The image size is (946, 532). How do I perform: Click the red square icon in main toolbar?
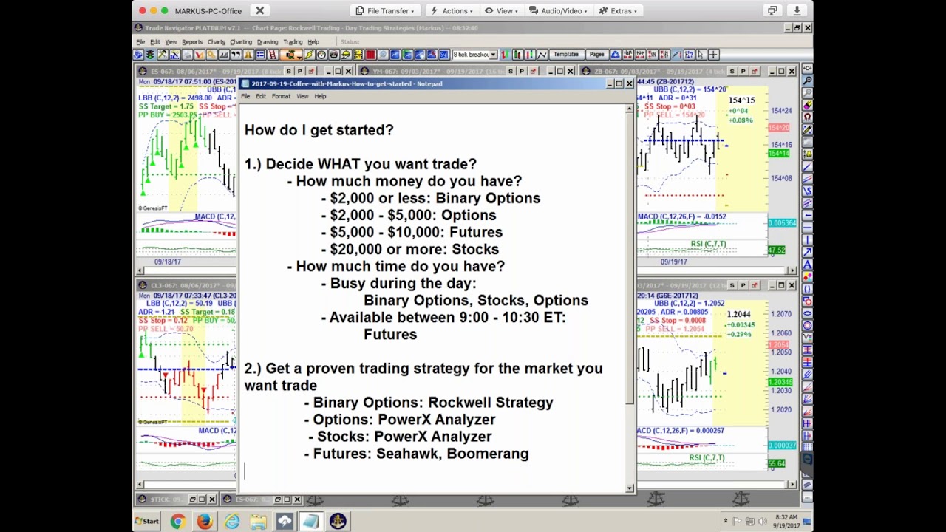(372, 55)
